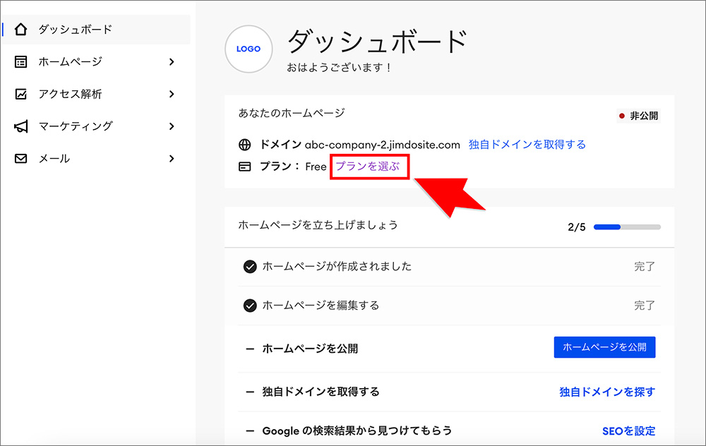Click the red status dot beside 非公開

(622, 116)
